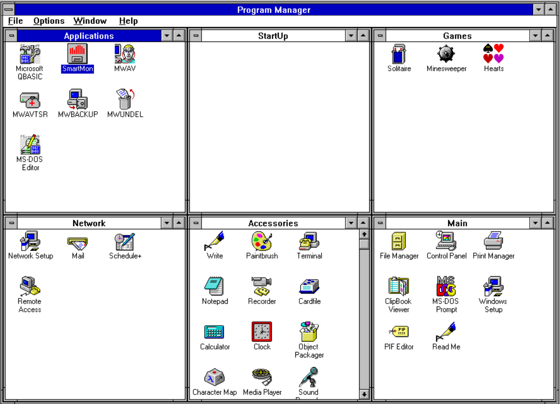
Task: Maximize the Games group window
Action: click(x=547, y=36)
